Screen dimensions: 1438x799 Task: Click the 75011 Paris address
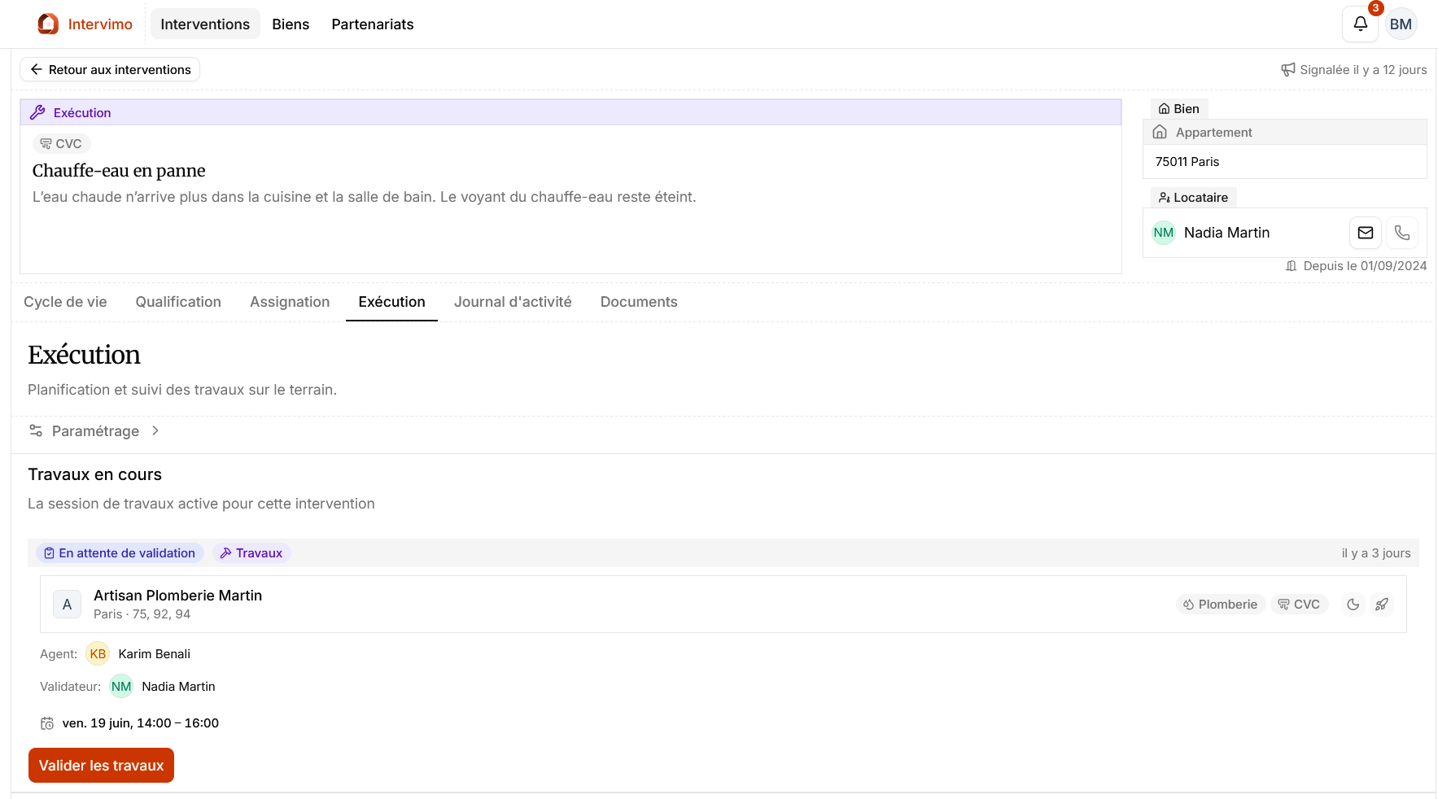click(x=1187, y=162)
